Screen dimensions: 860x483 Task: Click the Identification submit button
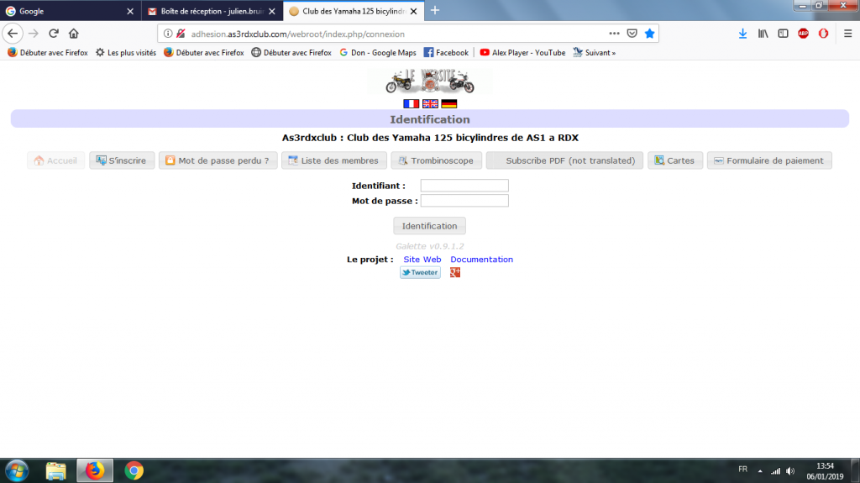click(429, 226)
